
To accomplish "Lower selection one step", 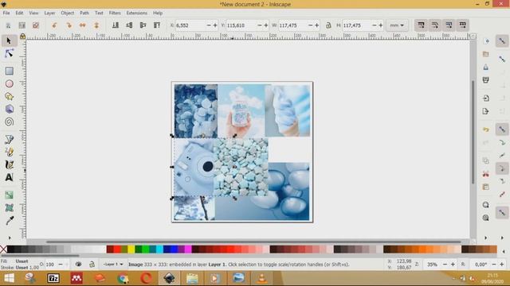I will (129, 25).
